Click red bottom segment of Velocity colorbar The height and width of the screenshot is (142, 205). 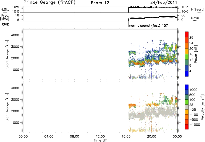(x=187, y=127)
